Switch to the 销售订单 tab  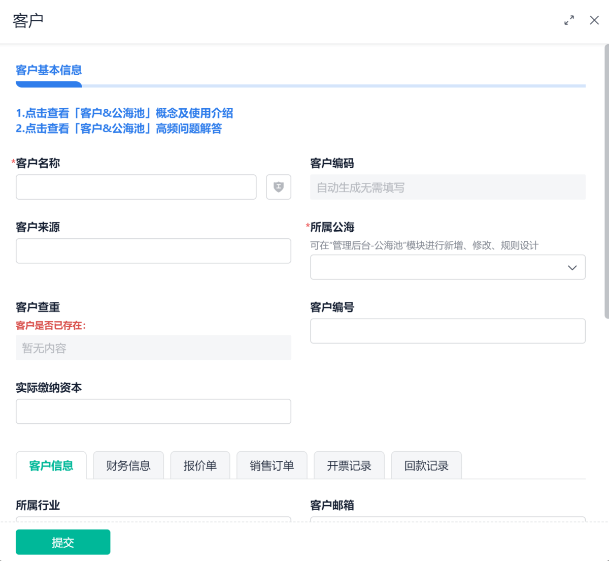(x=272, y=465)
